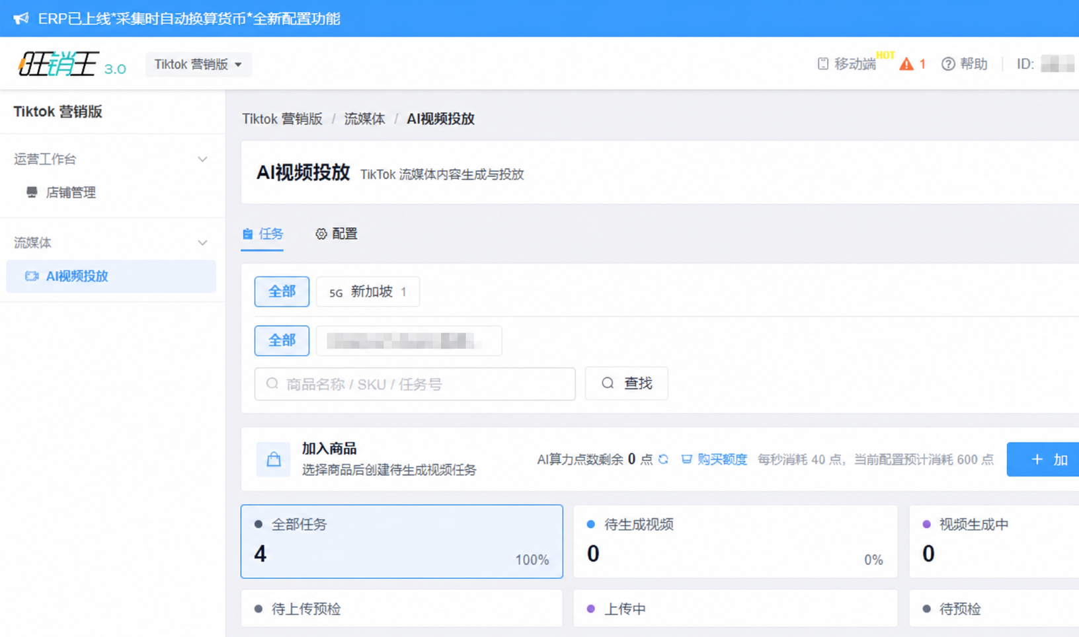This screenshot has height=637, width=1079.
Task: Click the blurred ID value in header
Action: [x=1057, y=64]
